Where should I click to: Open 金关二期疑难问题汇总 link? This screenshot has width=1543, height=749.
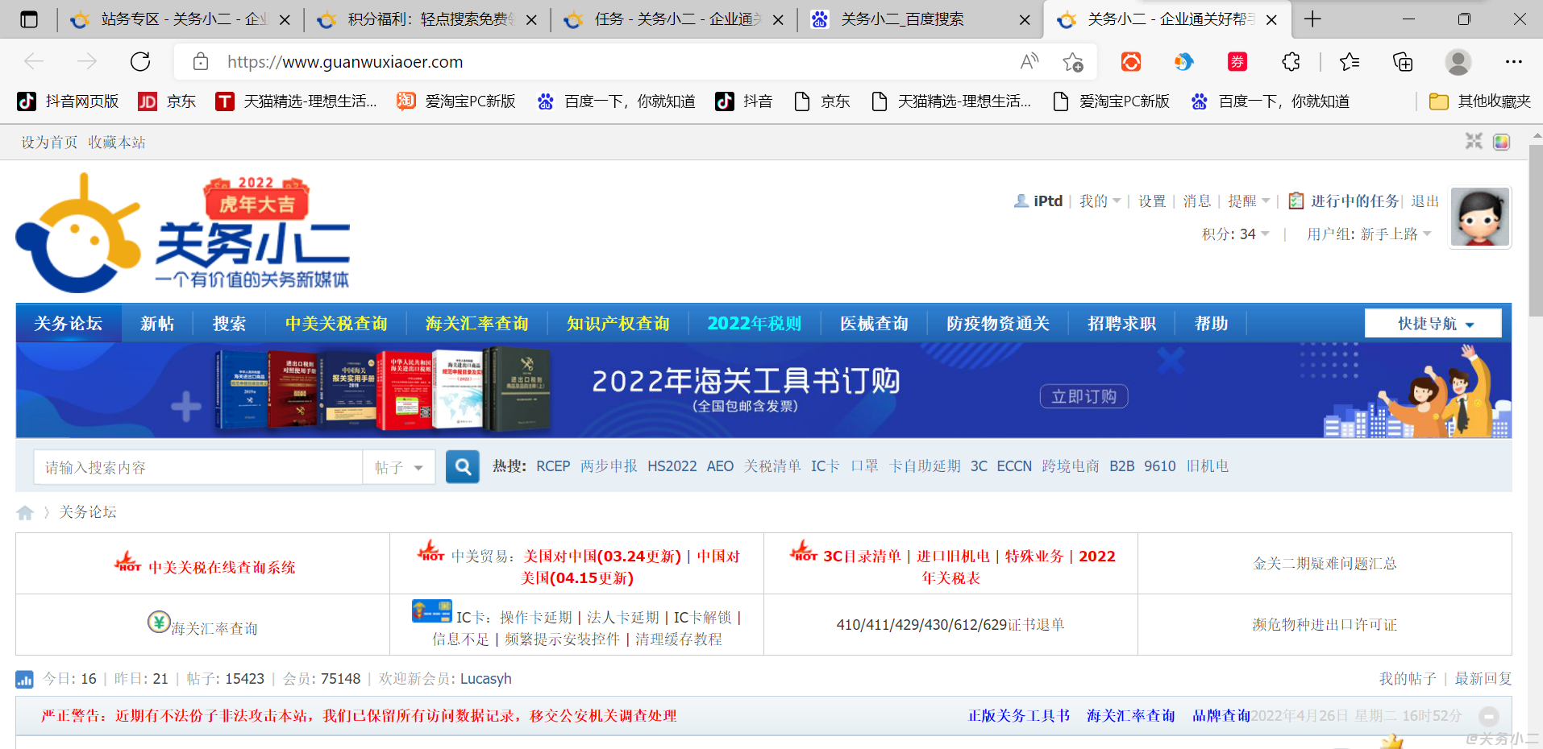[x=1325, y=564]
